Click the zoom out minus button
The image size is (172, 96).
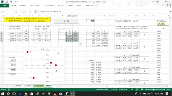tap(146, 90)
